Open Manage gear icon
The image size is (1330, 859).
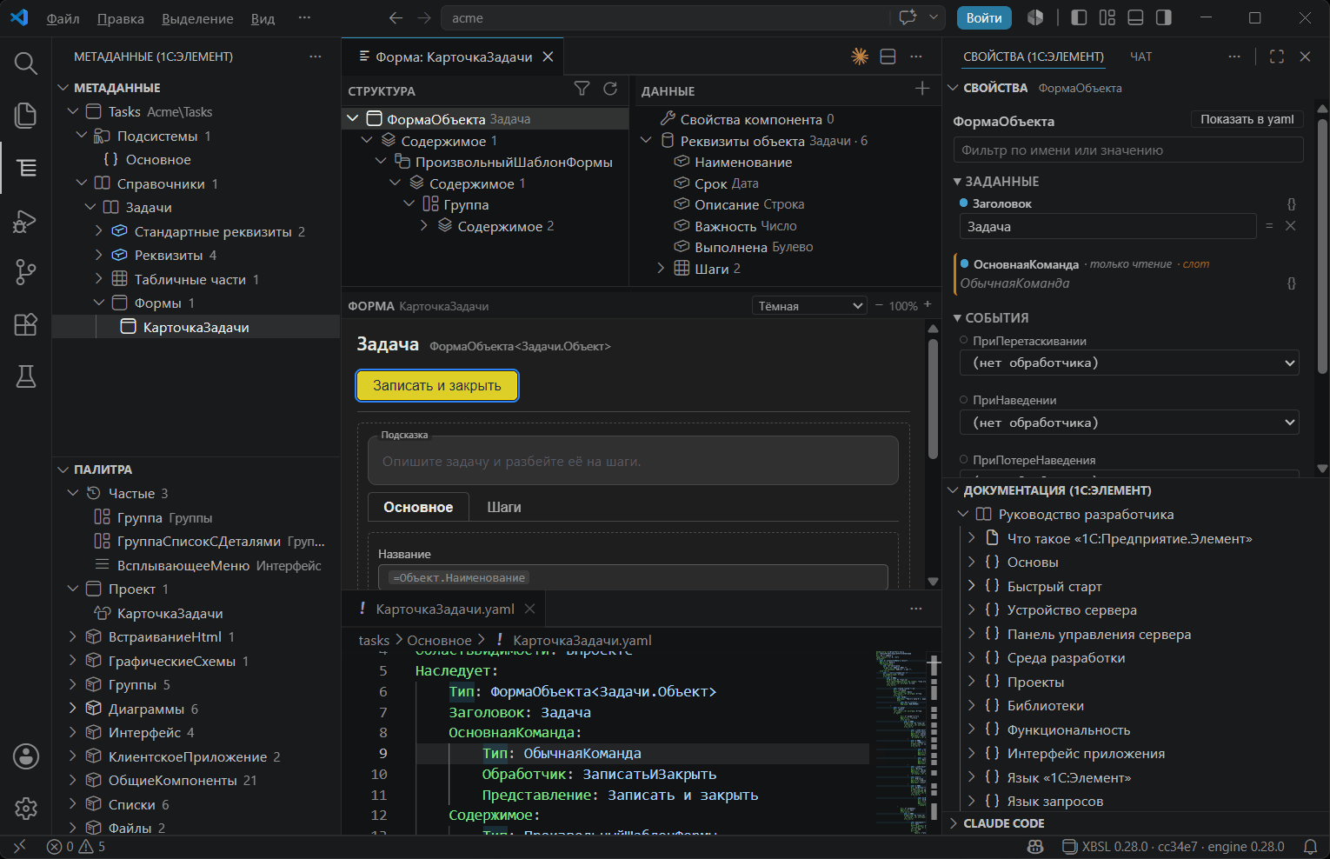26,809
